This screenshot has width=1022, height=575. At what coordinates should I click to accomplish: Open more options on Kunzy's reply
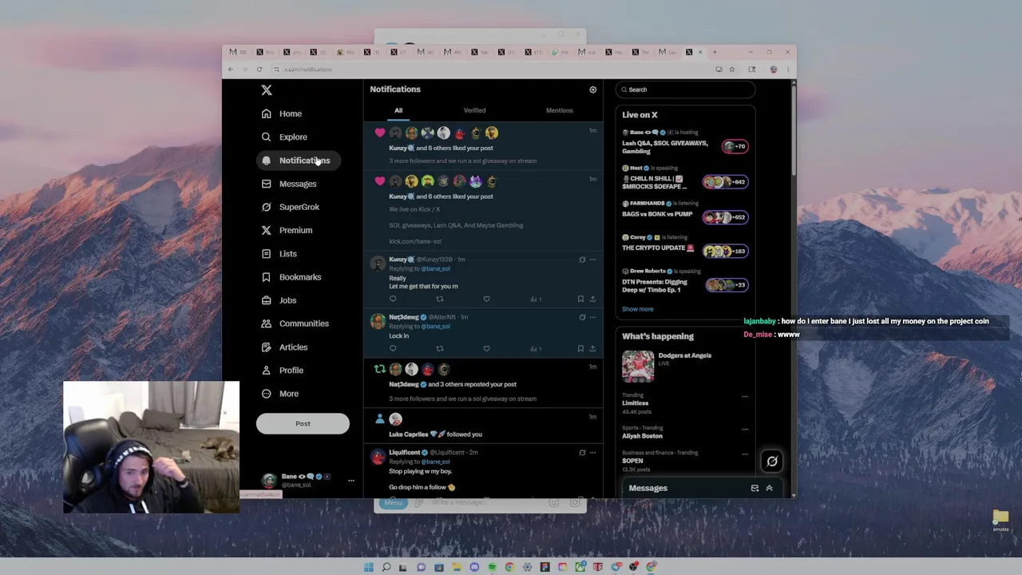pos(592,260)
